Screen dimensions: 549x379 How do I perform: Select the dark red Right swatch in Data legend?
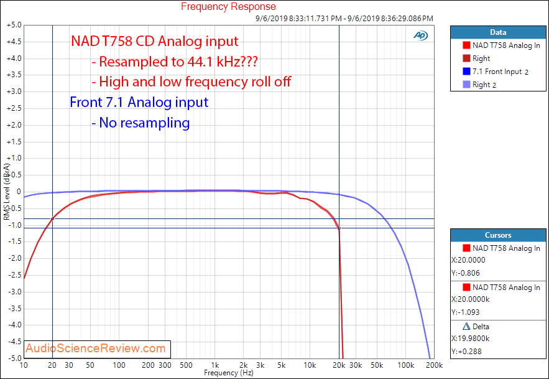pyautogui.click(x=466, y=58)
